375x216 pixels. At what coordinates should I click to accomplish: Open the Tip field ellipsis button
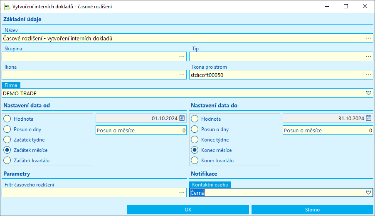point(368,57)
